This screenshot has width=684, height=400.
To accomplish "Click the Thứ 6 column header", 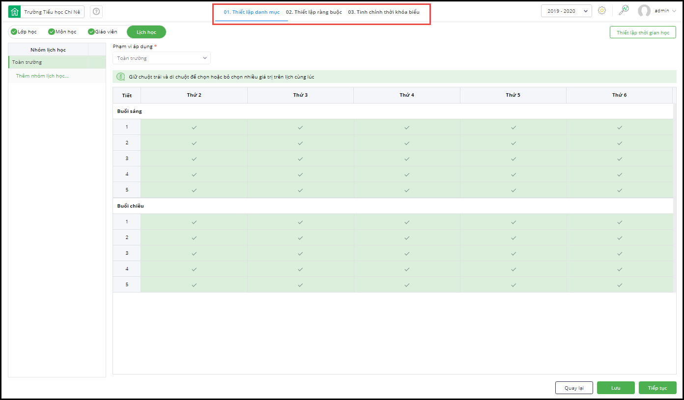I will [620, 95].
